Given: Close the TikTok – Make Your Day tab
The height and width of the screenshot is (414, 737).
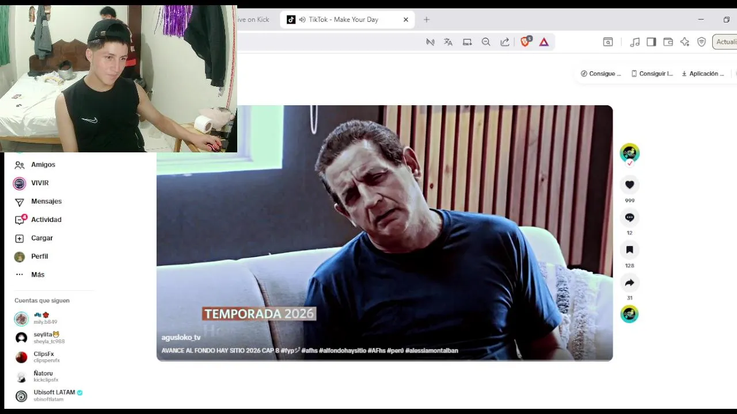Looking at the screenshot, I should (x=406, y=20).
